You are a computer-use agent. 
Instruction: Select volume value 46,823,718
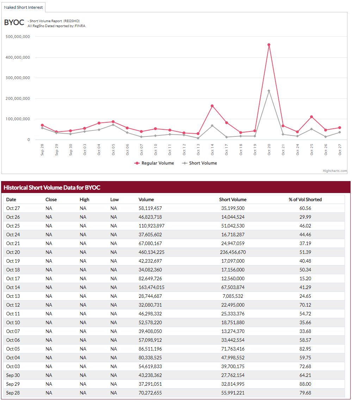tap(150, 217)
